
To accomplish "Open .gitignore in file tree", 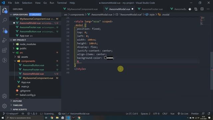I will (x=25, y=91).
